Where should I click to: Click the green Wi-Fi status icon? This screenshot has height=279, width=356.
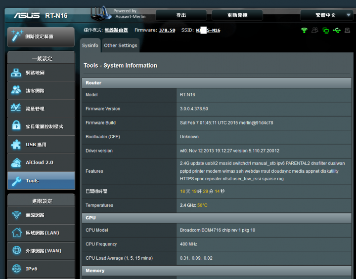click(x=304, y=30)
